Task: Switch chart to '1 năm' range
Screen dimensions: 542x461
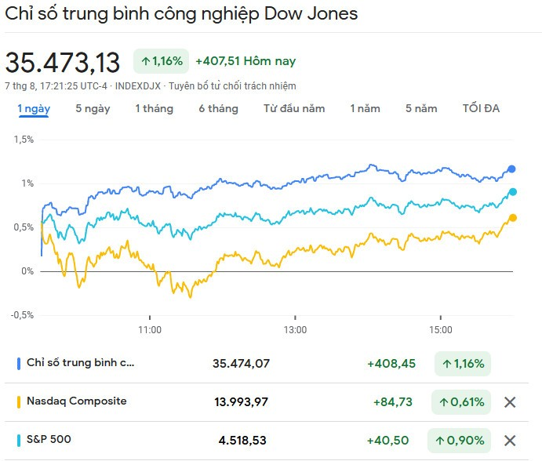Action: (x=365, y=109)
